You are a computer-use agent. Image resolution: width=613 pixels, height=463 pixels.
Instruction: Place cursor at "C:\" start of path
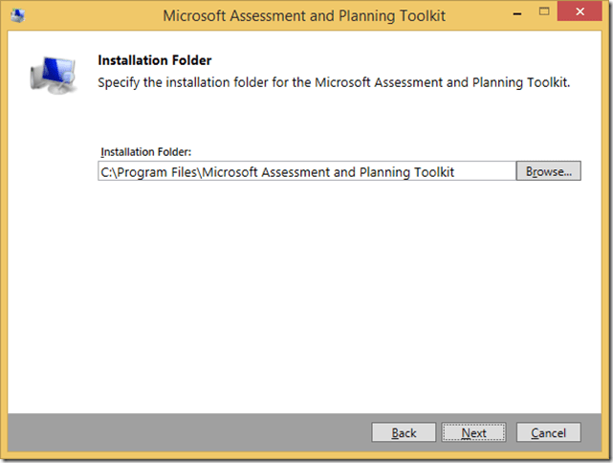[101, 172]
